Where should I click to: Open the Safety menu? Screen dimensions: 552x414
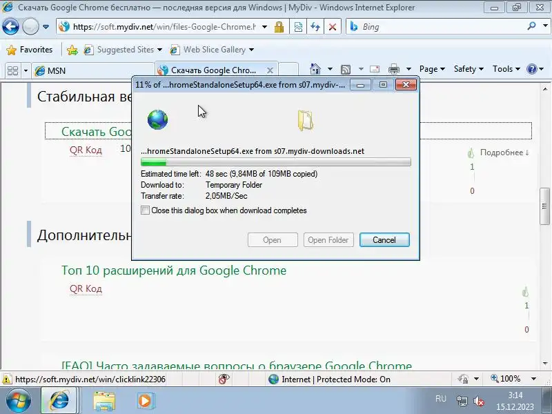pos(469,69)
